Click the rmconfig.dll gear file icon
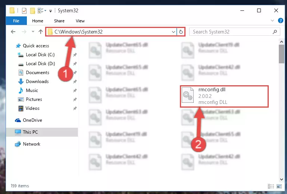Screen dimensions: 287x194 [188, 95]
